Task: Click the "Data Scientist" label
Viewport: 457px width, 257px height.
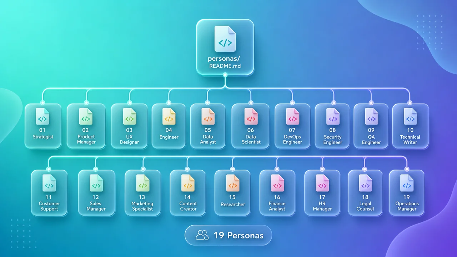Action: point(251,139)
